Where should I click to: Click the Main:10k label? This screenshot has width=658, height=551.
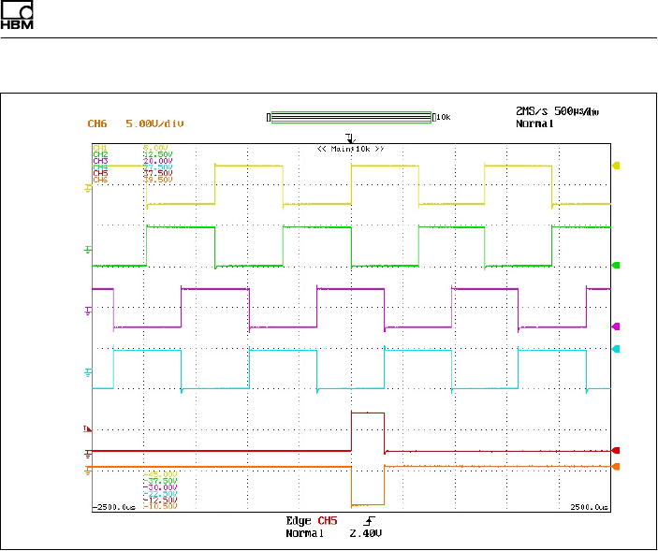tap(351, 149)
